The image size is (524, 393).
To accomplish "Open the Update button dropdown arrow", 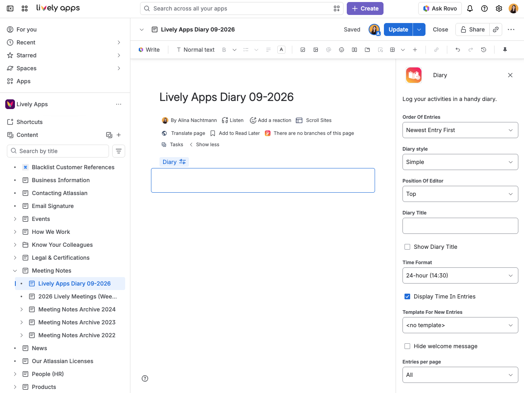I will point(419,29).
